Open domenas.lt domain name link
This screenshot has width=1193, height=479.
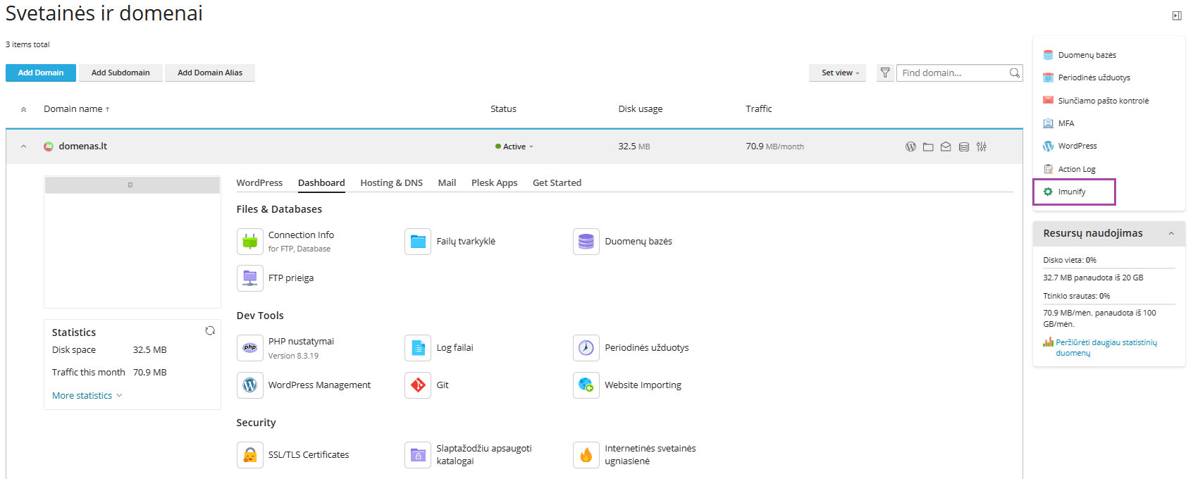[83, 146]
